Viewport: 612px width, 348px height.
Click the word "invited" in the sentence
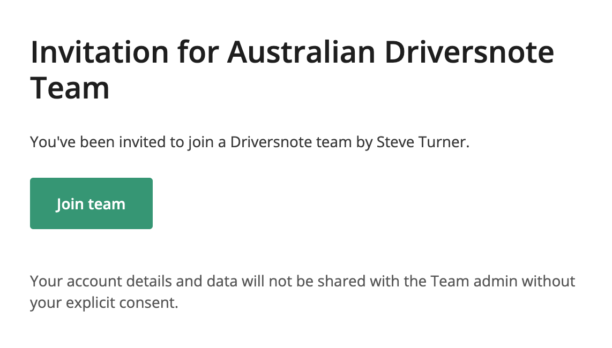pyautogui.click(x=143, y=142)
